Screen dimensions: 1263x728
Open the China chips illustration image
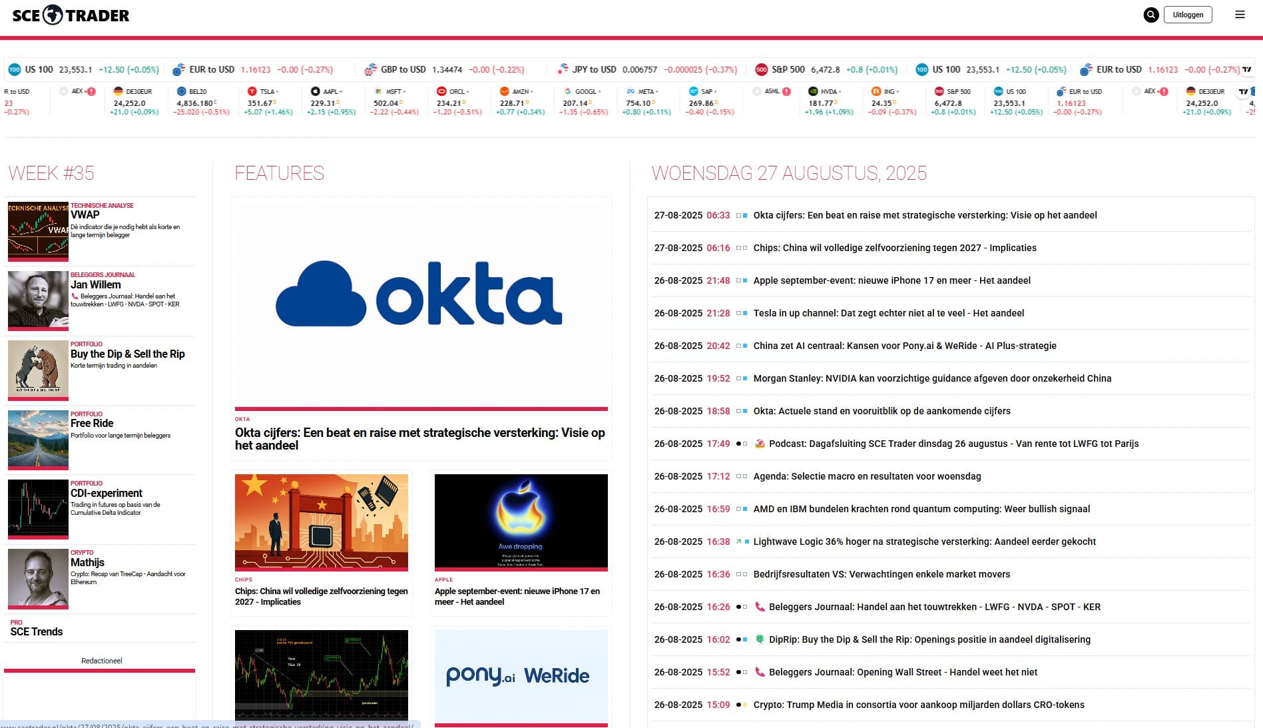pos(322,522)
